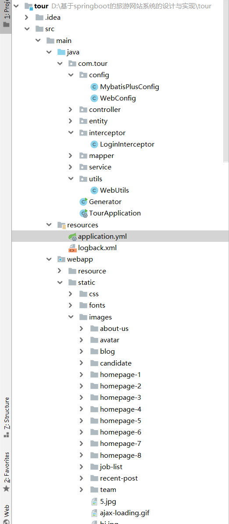Click the MybatisPlusConfig class icon
The width and height of the screenshot is (229, 524).
94,87
